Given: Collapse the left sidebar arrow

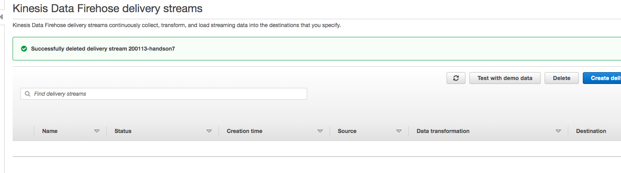Looking at the screenshot, I should point(2,17).
